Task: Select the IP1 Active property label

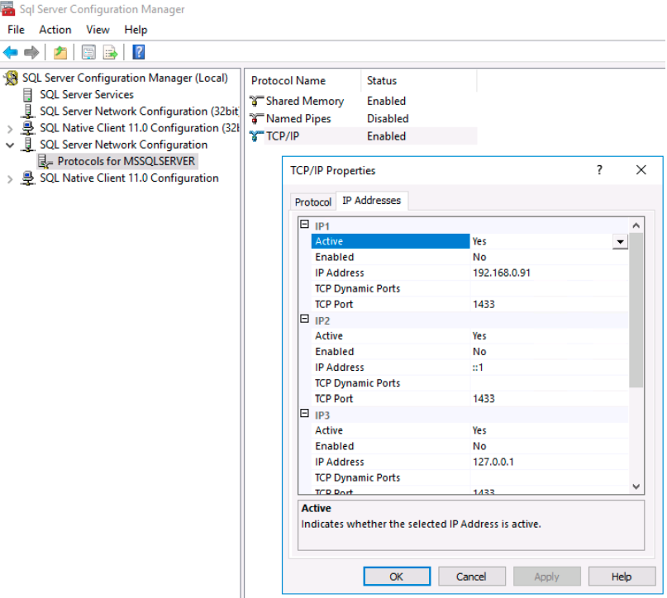Action: point(390,241)
